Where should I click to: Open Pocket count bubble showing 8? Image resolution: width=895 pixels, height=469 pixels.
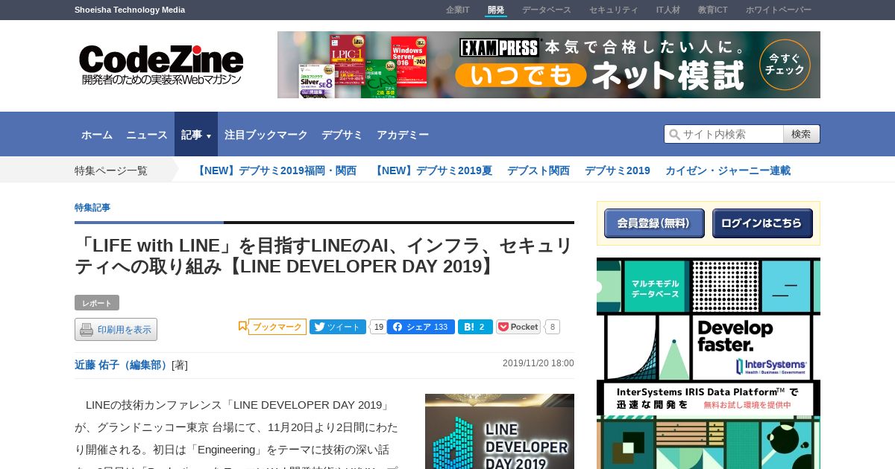point(553,327)
